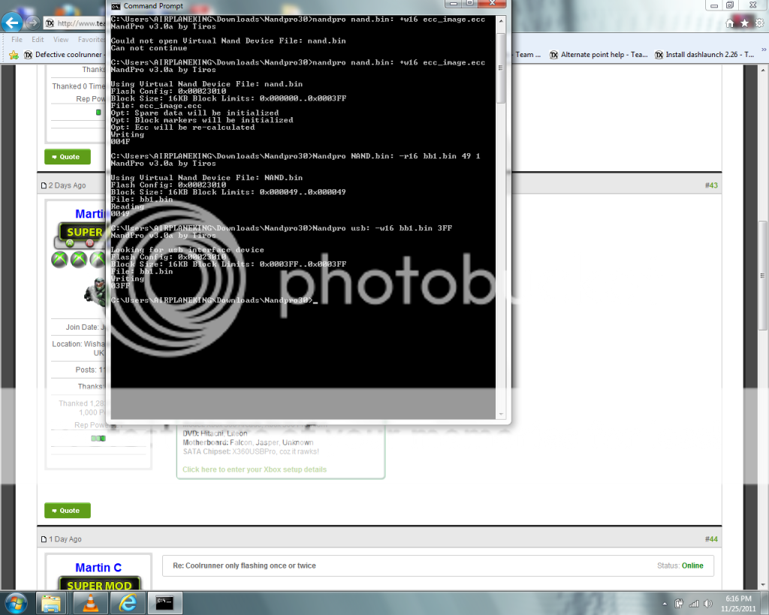Image resolution: width=769 pixels, height=615 pixels.
Task: Open the IE favorites star icon
Action: point(744,23)
